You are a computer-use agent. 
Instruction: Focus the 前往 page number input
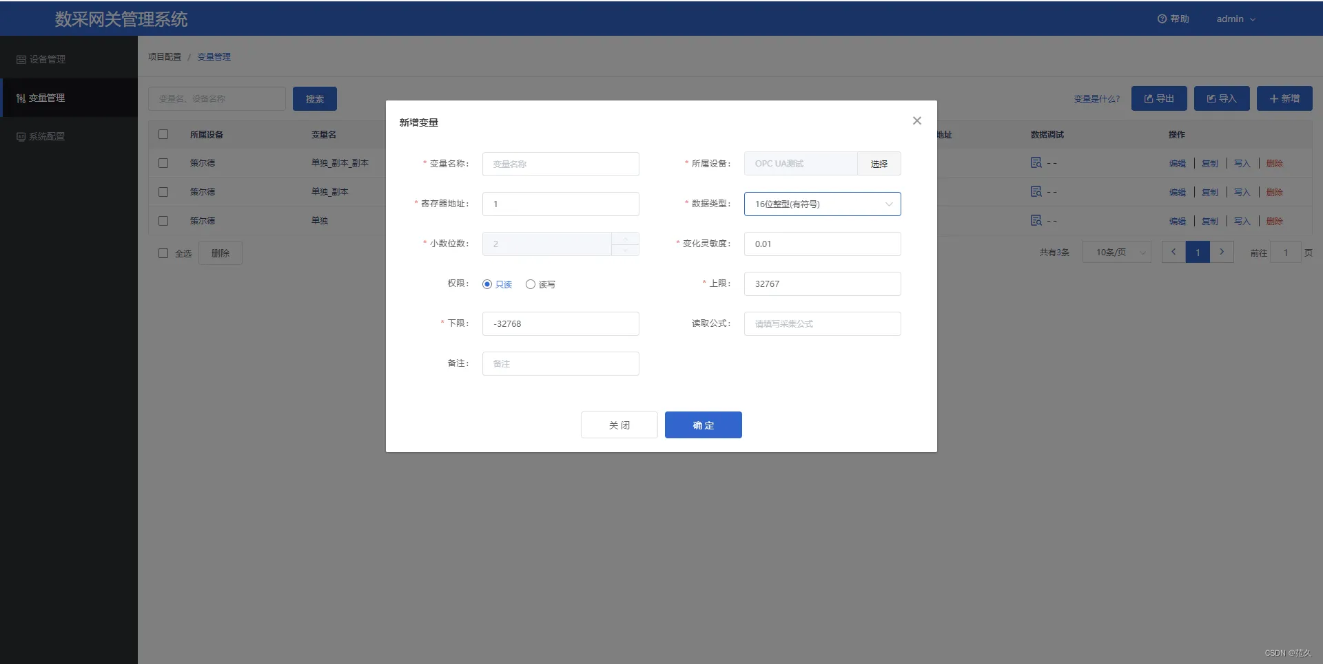(x=1286, y=253)
